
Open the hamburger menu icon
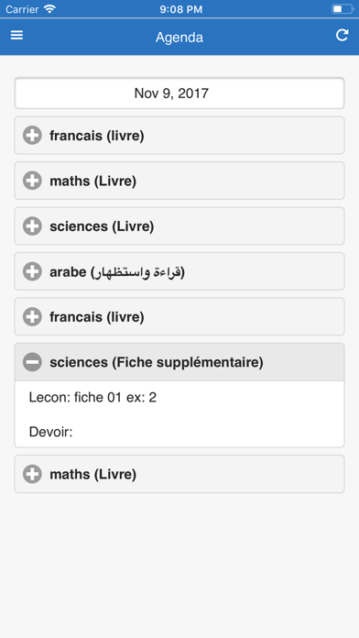16,36
